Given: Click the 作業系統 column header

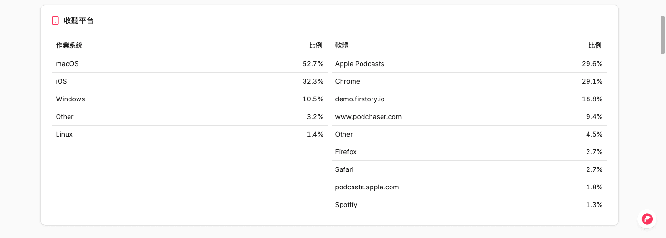Looking at the screenshot, I should click(69, 45).
